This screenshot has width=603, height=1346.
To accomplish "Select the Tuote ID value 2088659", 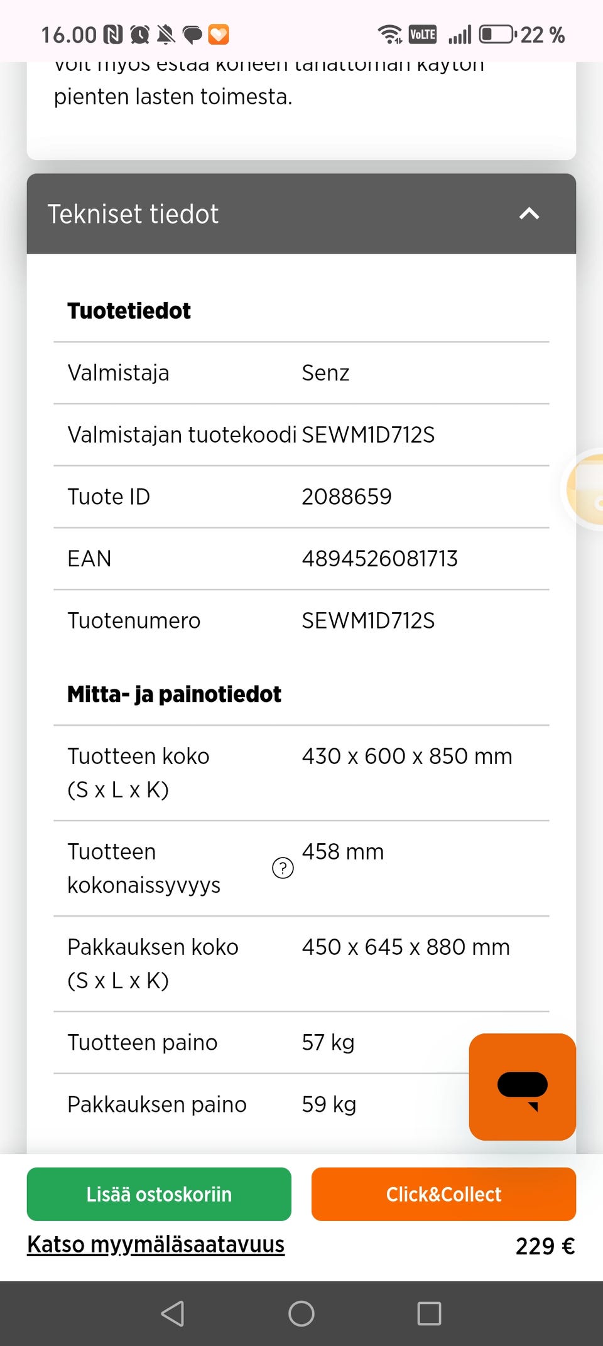I will click(347, 497).
